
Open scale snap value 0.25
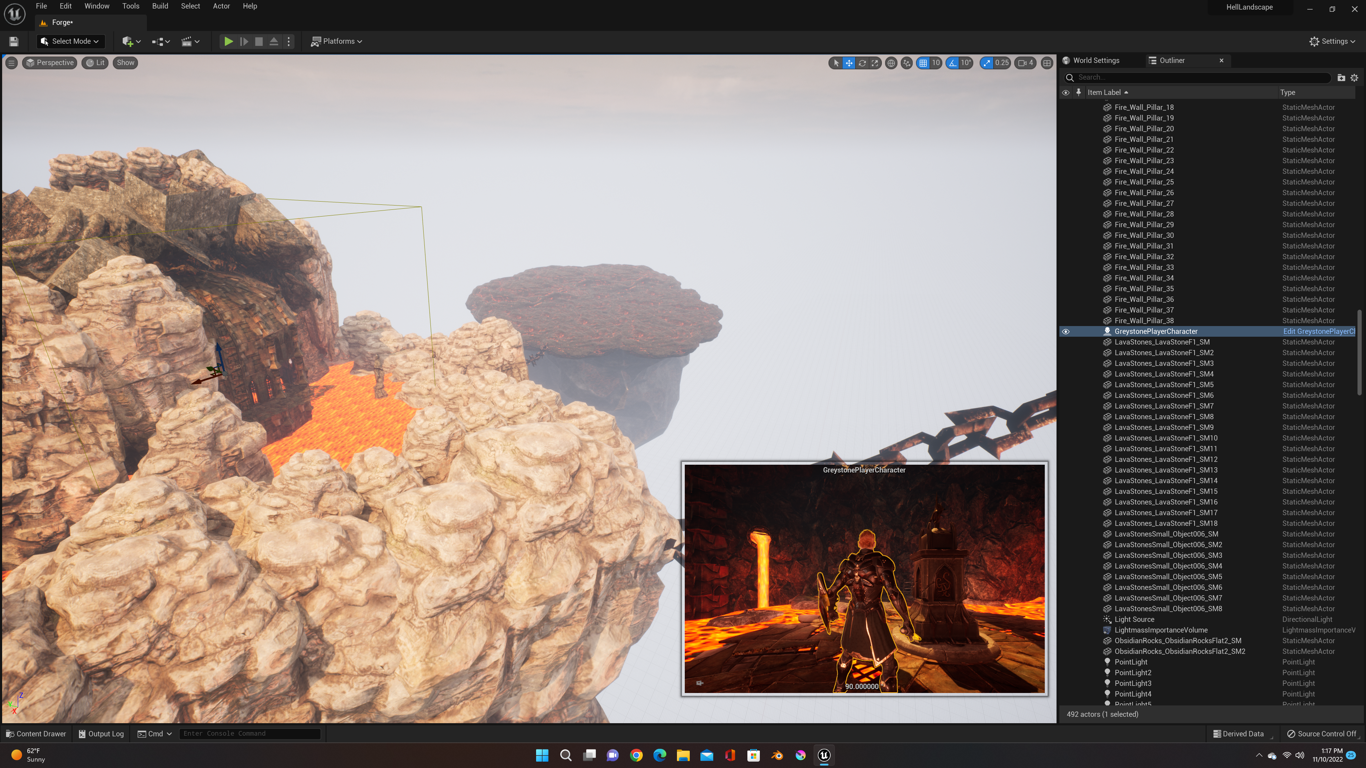(x=1002, y=63)
